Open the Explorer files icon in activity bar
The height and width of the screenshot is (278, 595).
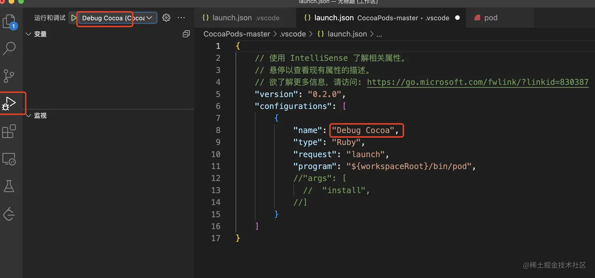point(9,22)
